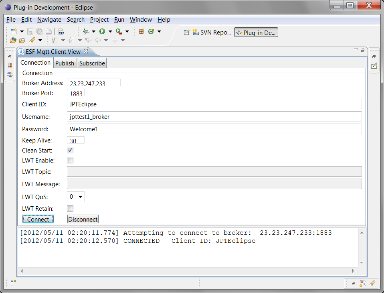384x293 pixels.
Task: Click the bottom-right user bookmark icon
Action: pos(363,283)
